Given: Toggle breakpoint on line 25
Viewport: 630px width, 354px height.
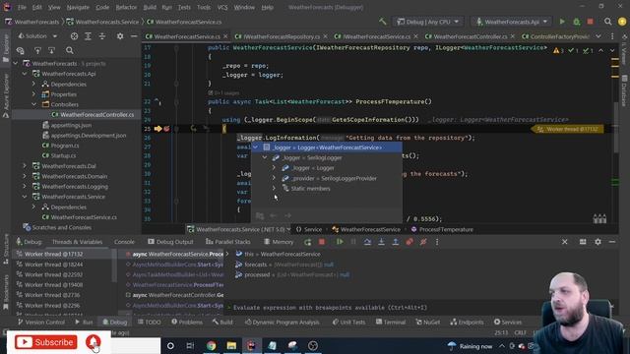Looking at the screenshot, I should pyautogui.click(x=166, y=129).
